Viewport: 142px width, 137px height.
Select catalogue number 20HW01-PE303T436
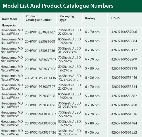tap(40, 105)
